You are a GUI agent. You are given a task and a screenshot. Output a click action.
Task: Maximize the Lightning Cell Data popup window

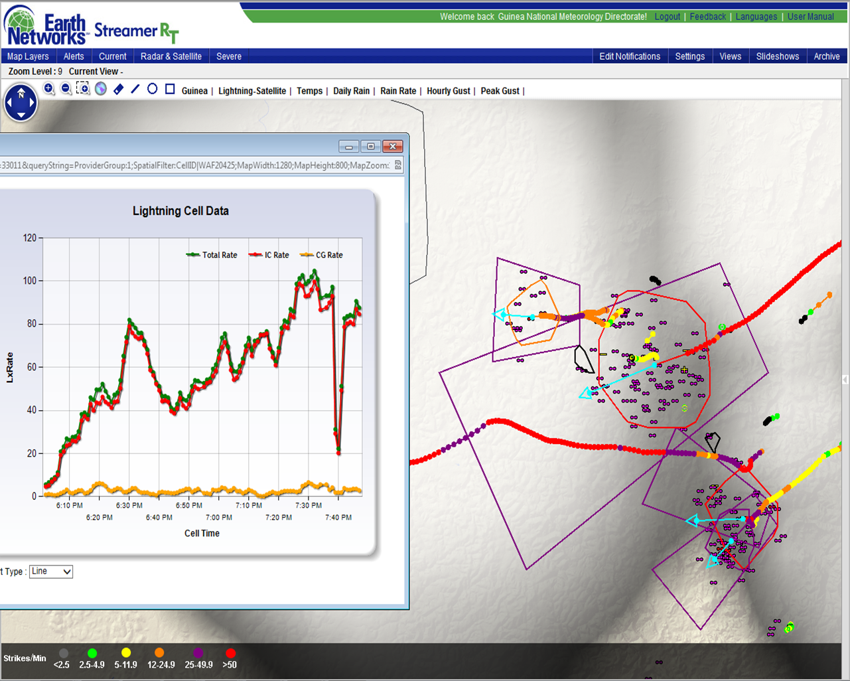click(371, 146)
